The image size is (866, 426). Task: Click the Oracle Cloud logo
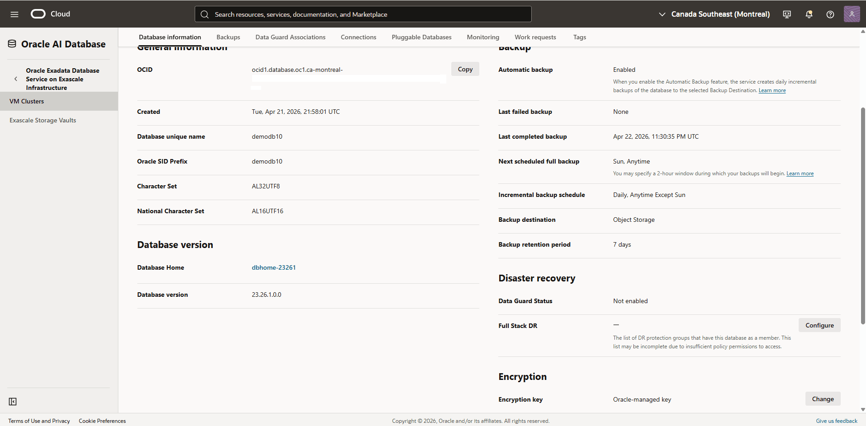[x=50, y=14]
